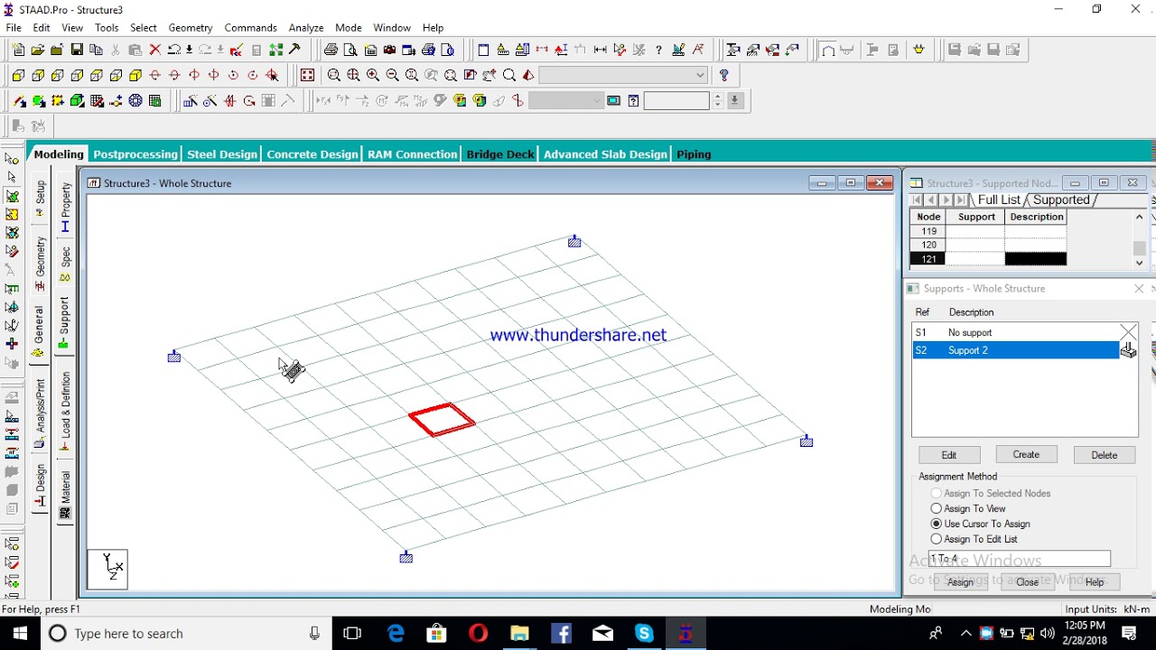Viewport: 1156px width, 650px height.
Task: Click the Microsoft Edge taskbar icon
Action: pos(396,634)
